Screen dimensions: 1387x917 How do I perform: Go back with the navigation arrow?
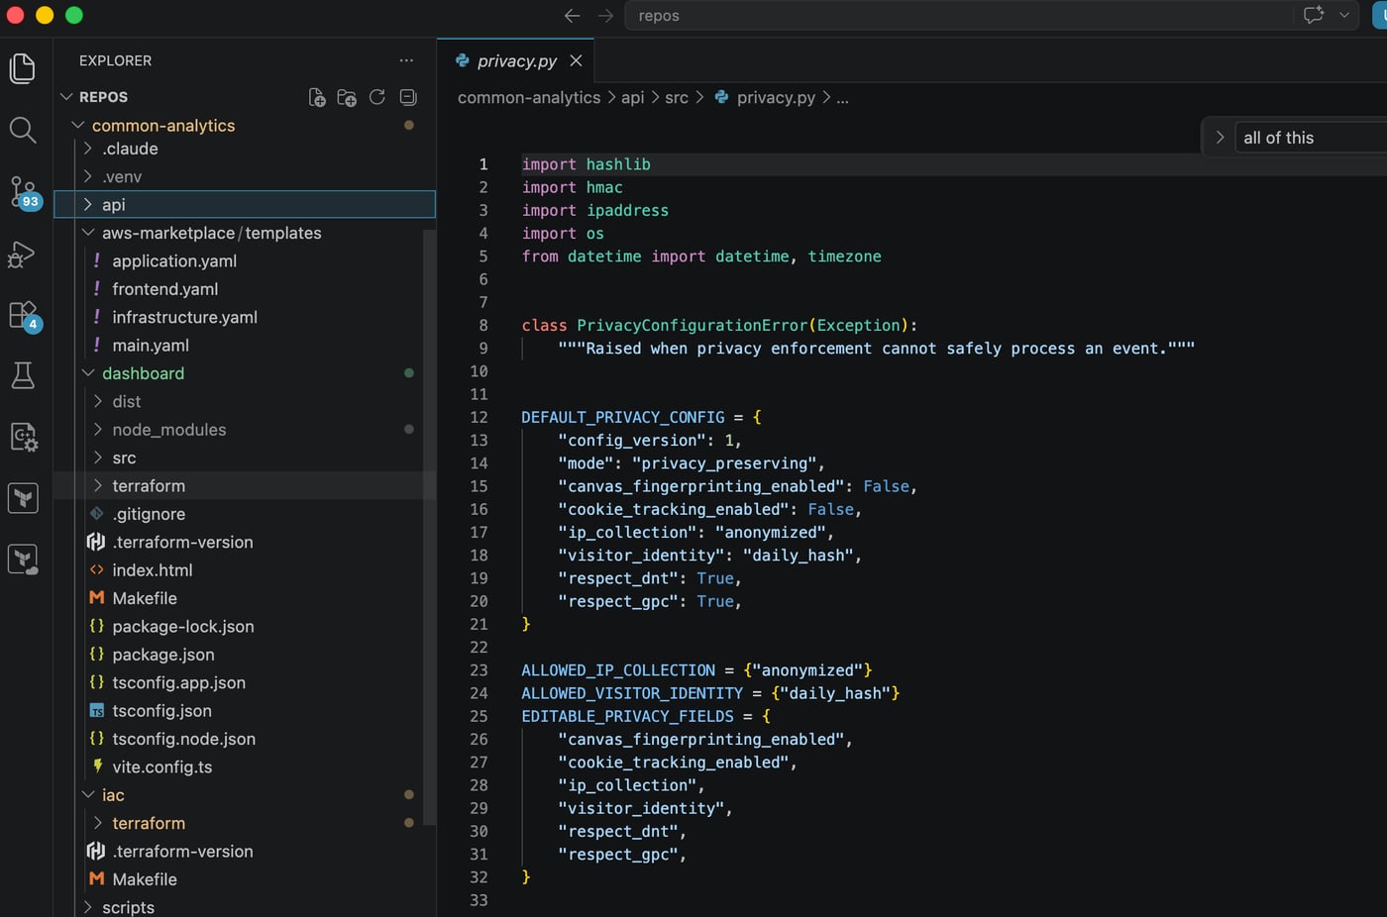click(572, 16)
